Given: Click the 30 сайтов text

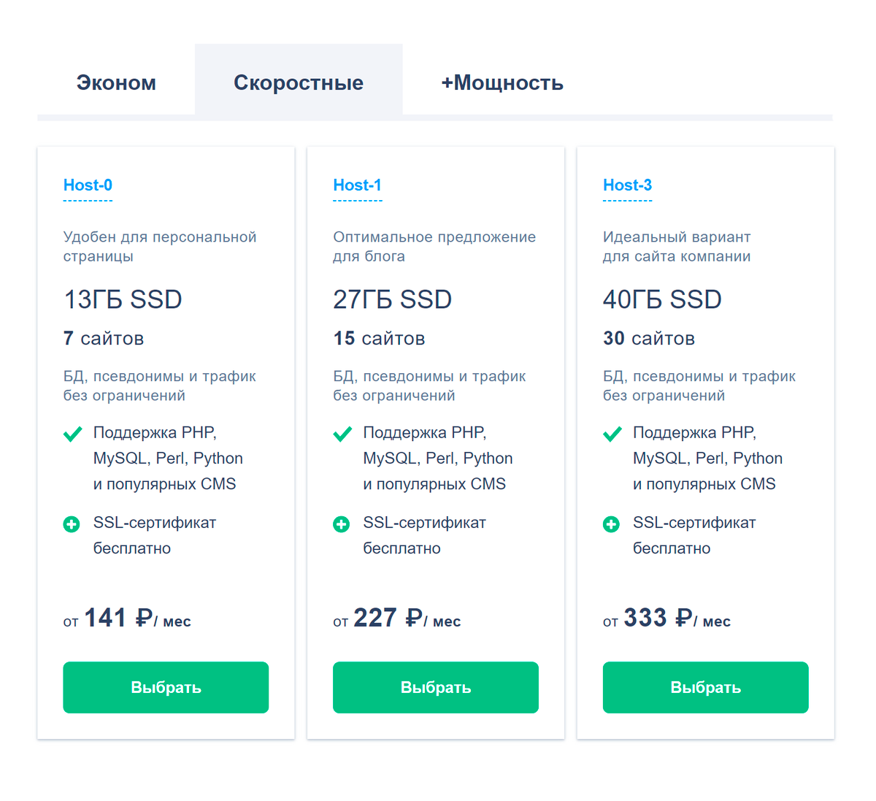Looking at the screenshot, I should 648,339.
